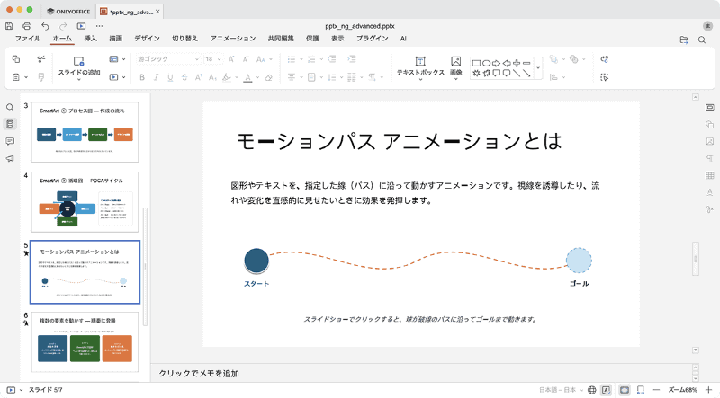Toggle subscript formatting

click(x=212, y=77)
